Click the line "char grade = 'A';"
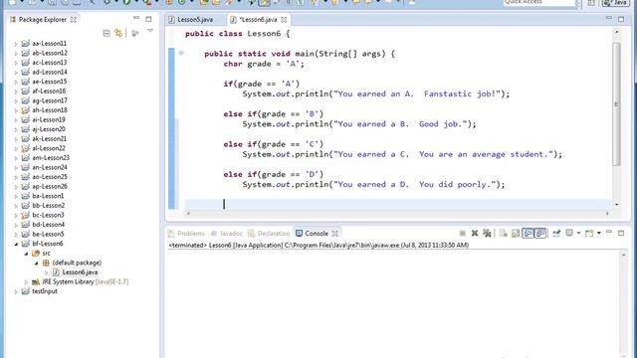 [263, 64]
